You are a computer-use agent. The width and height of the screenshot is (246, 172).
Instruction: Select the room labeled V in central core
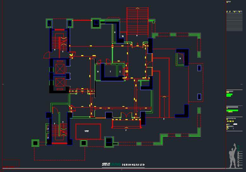click(x=98, y=72)
